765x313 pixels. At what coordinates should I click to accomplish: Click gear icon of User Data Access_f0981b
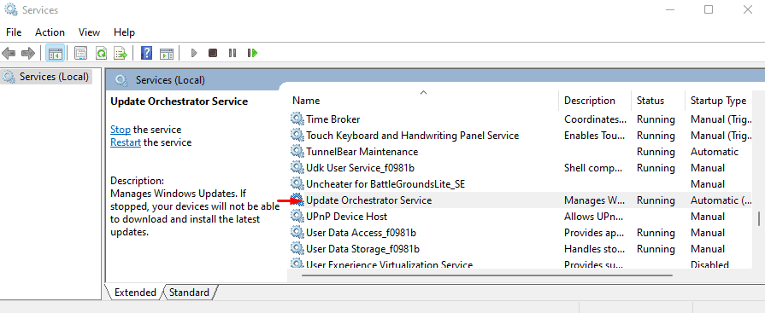tap(297, 232)
